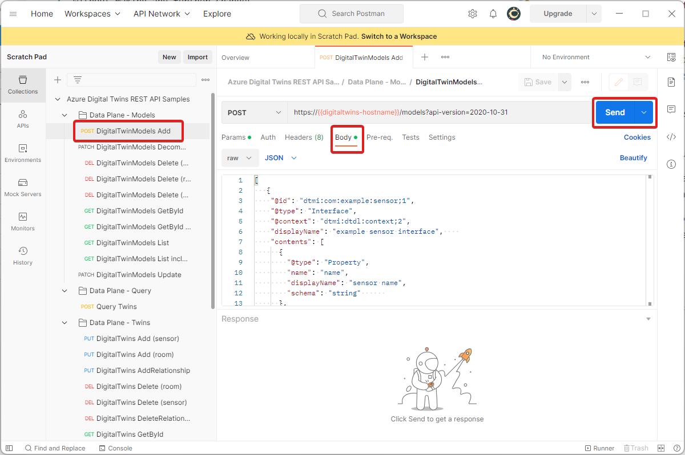This screenshot has height=455, width=685.
Task: Create new collection with plus icon
Action: pyautogui.click(x=58, y=80)
